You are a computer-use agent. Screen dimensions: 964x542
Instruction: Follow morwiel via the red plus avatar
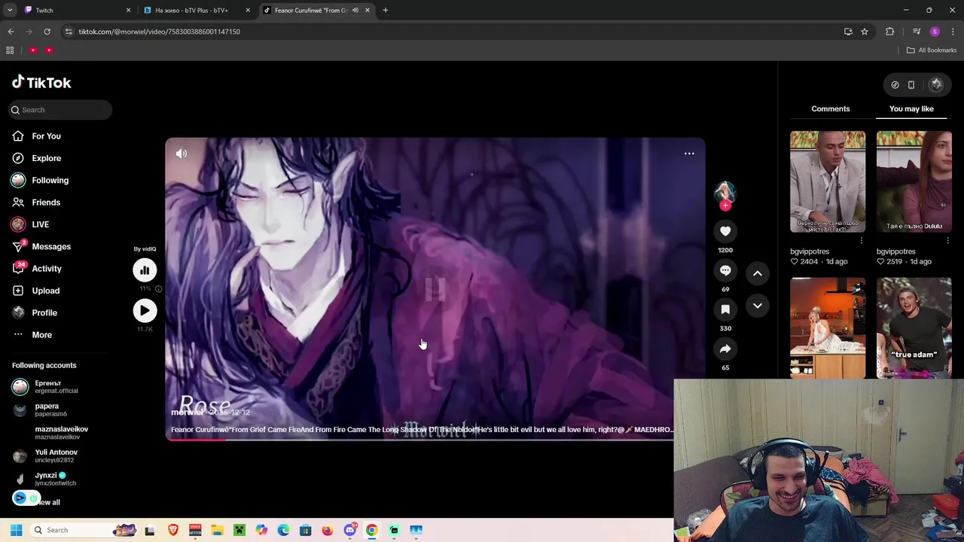click(725, 205)
